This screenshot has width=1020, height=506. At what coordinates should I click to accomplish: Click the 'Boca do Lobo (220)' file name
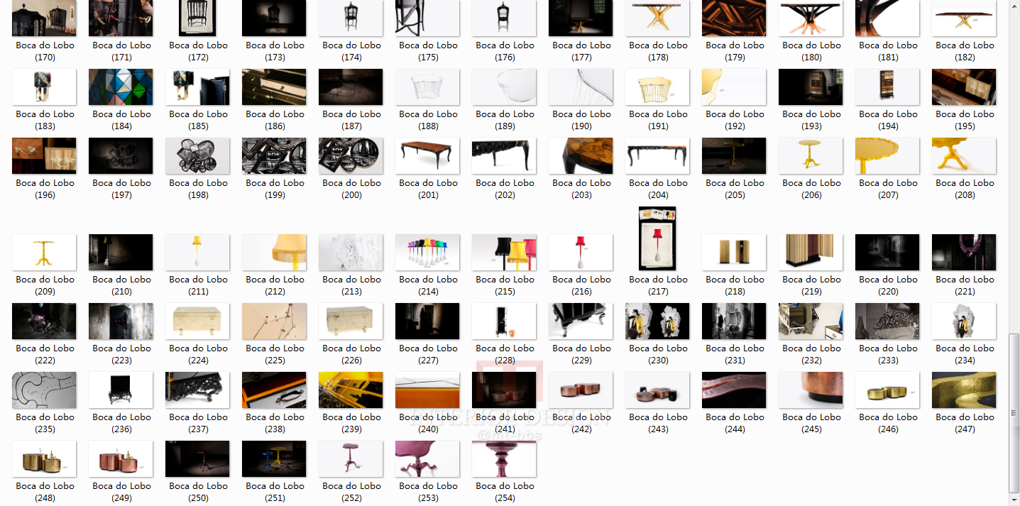coord(887,285)
